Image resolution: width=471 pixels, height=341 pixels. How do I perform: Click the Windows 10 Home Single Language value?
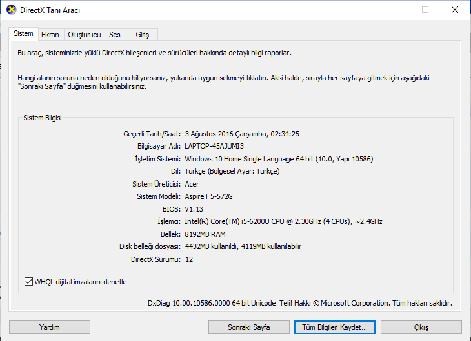pos(279,159)
